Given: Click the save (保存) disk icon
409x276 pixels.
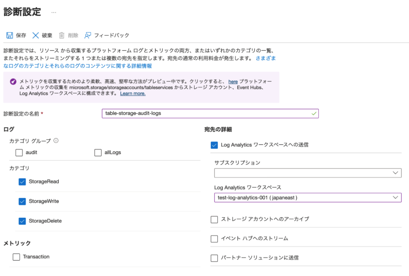Looking at the screenshot, I should coord(10,35).
